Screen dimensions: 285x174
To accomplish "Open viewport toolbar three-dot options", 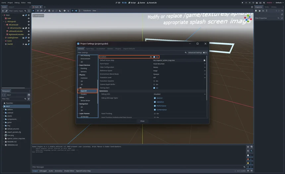I will point(80,11).
